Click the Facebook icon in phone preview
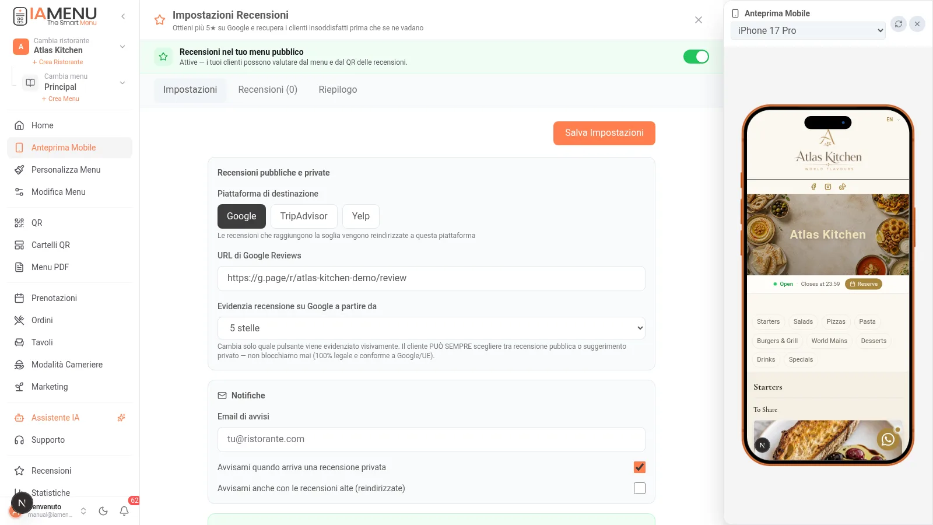This screenshot has height=525, width=933. click(x=813, y=187)
